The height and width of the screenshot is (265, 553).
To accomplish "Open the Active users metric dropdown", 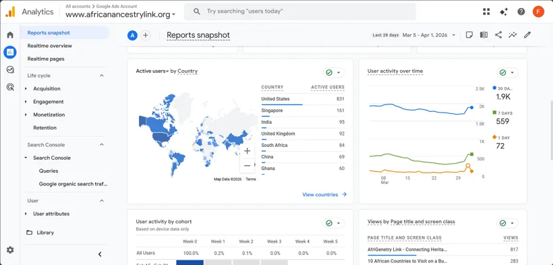I will click(152, 71).
